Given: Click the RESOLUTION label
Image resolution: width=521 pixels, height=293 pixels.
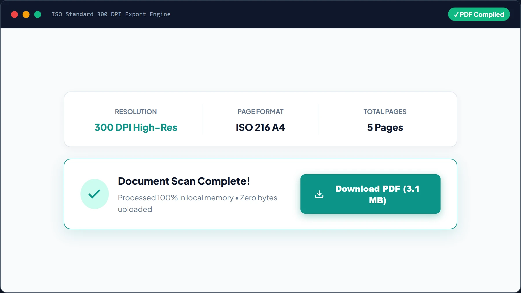Looking at the screenshot, I should click(136, 112).
